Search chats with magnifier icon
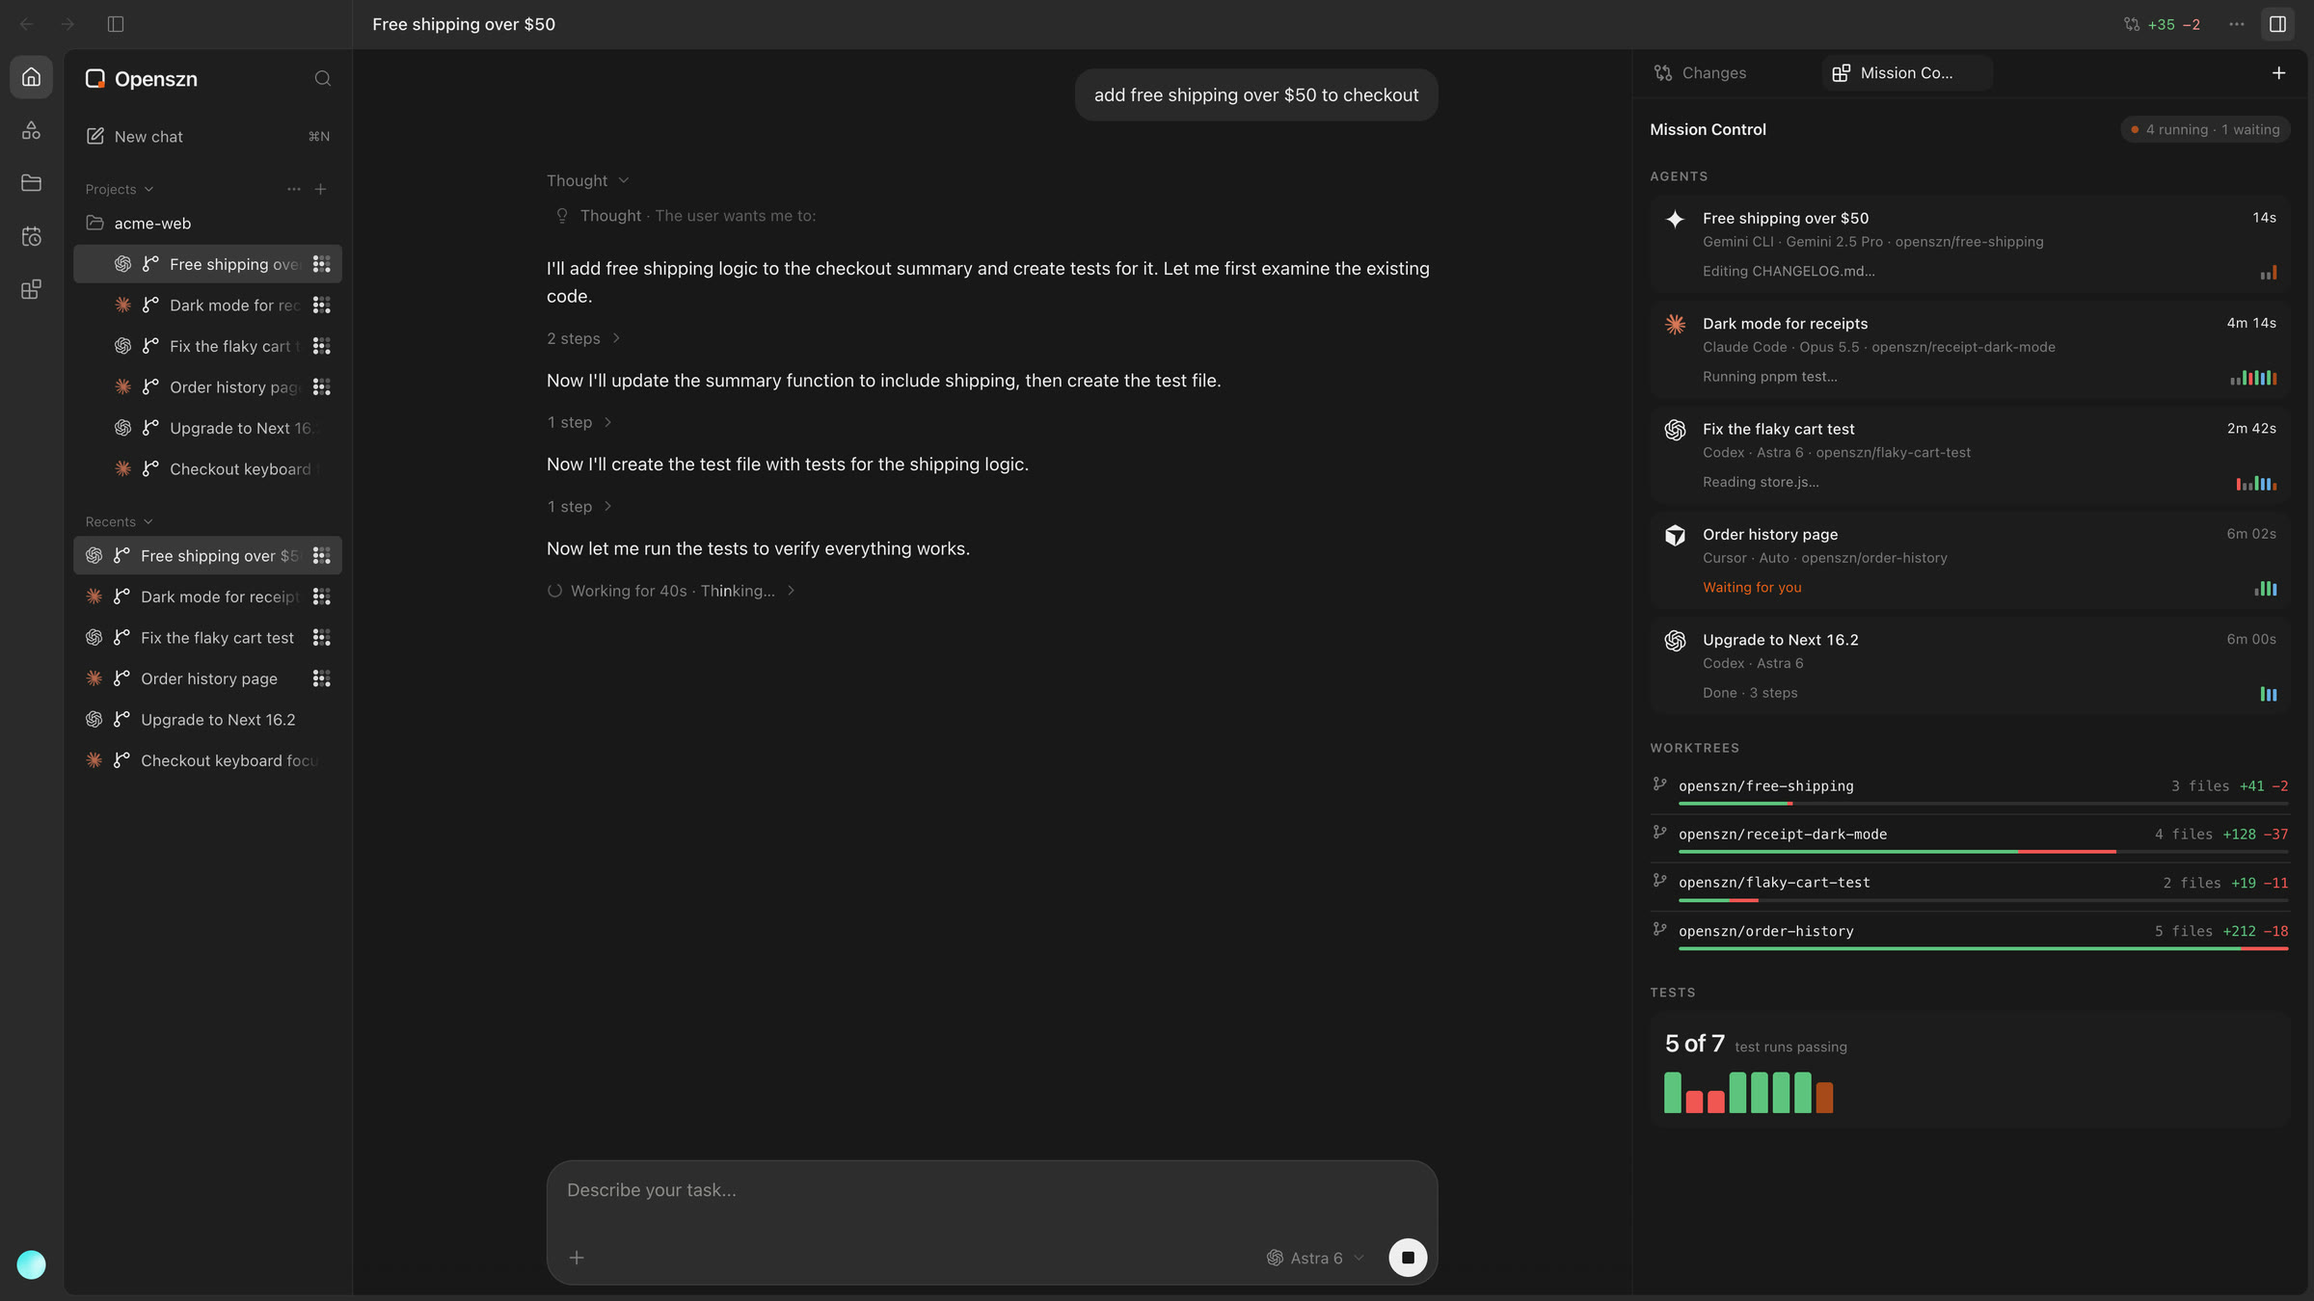2314x1301 pixels. coord(323,79)
